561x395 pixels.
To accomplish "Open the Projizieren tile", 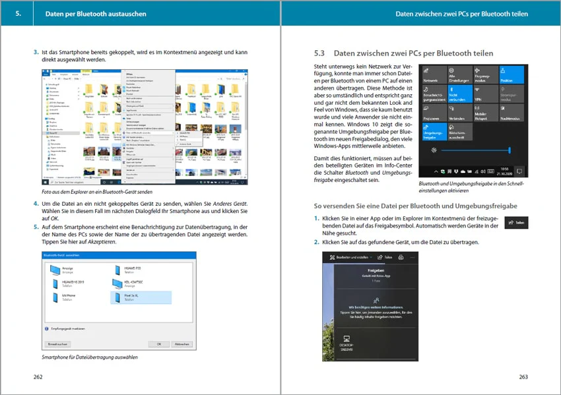I will [434, 113].
